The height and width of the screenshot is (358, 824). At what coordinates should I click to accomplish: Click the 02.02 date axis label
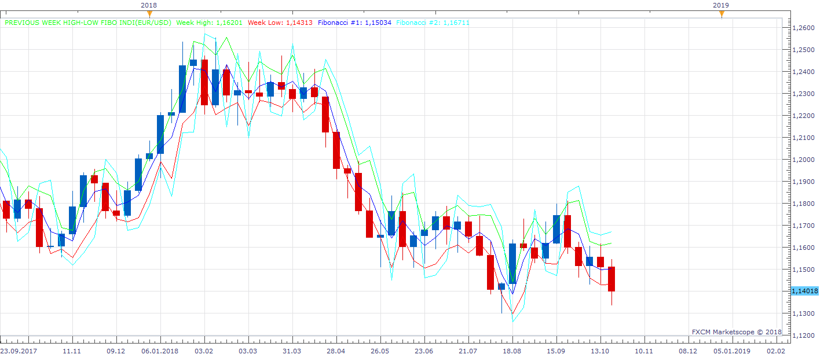[x=776, y=351]
